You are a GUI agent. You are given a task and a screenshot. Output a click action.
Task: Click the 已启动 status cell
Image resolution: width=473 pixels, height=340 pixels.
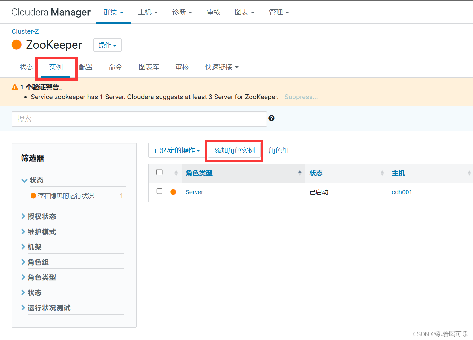[319, 192]
